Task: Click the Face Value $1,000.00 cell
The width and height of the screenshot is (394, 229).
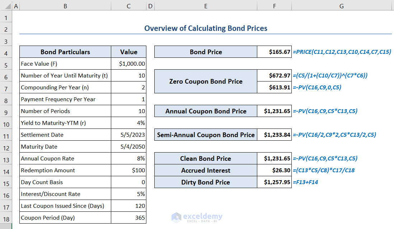Action: [129, 64]
